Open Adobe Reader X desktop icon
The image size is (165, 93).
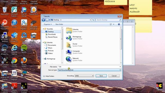pyautogui.click(x=14, y=88)
